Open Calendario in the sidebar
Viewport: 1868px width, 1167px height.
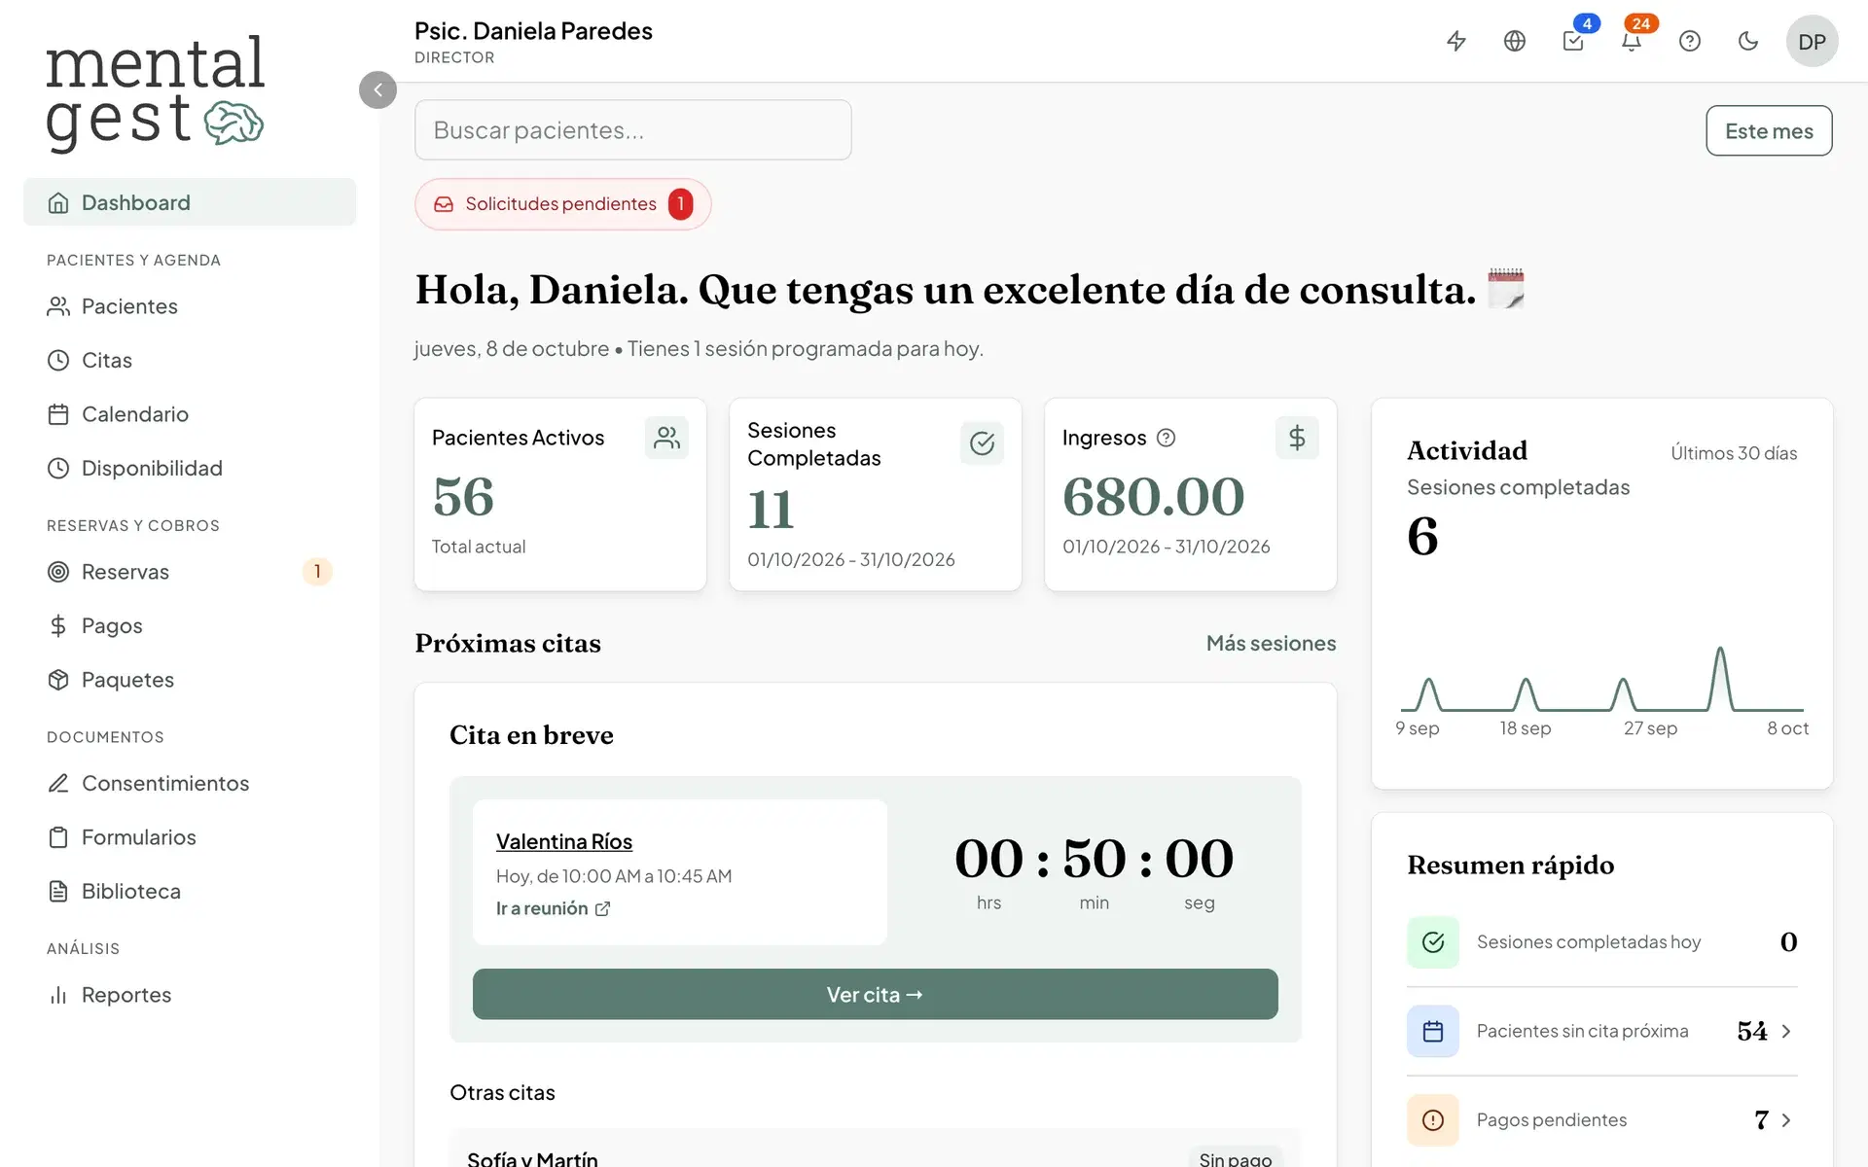click(190, 414)
